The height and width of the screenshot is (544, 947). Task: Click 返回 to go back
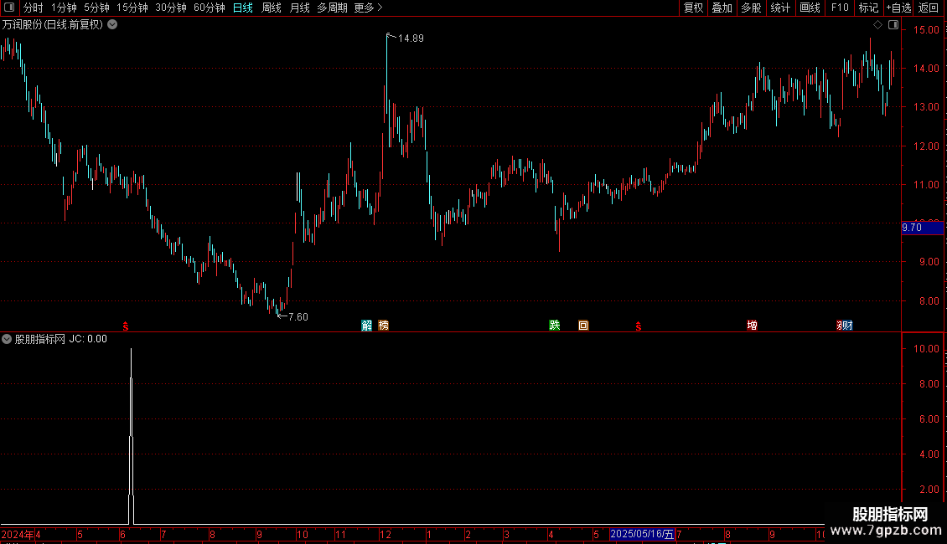pyautogui.click(x=929, y=8)
